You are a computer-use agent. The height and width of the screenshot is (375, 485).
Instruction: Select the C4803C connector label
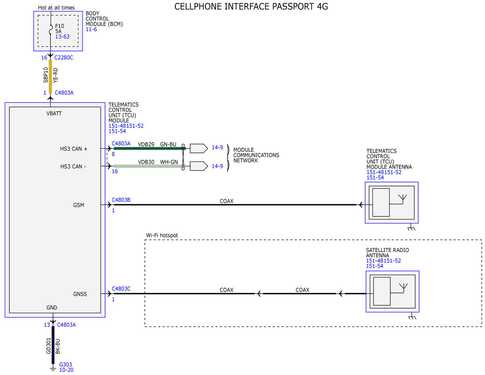coord(121,289)
